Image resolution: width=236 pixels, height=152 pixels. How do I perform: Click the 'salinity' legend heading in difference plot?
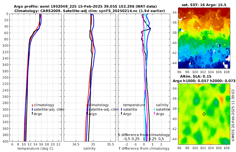click(162, 105)
